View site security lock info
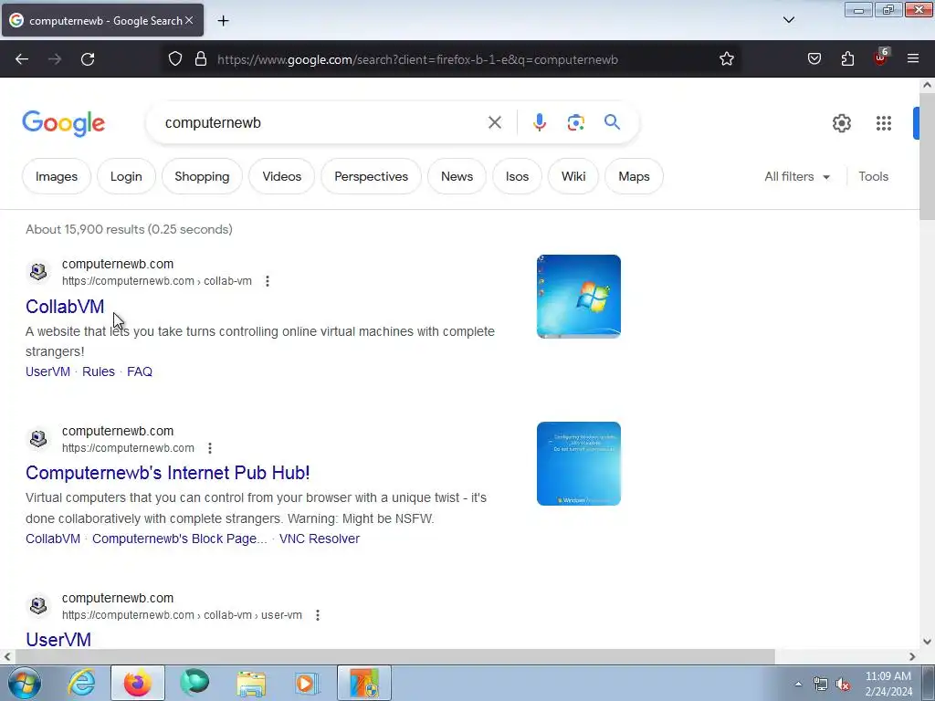Screen dimensions: 935x701 (x=201, y=59)
